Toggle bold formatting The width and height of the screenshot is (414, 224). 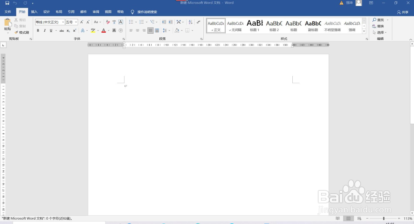pyautogui.click(x=38, y=31)
